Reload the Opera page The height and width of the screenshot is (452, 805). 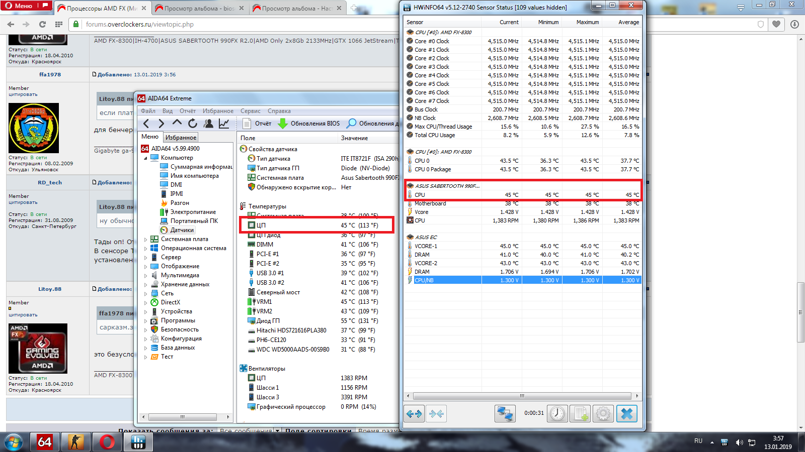tap(42, 24)
